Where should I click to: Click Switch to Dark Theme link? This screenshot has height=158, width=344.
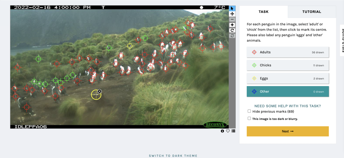[173, 156]
